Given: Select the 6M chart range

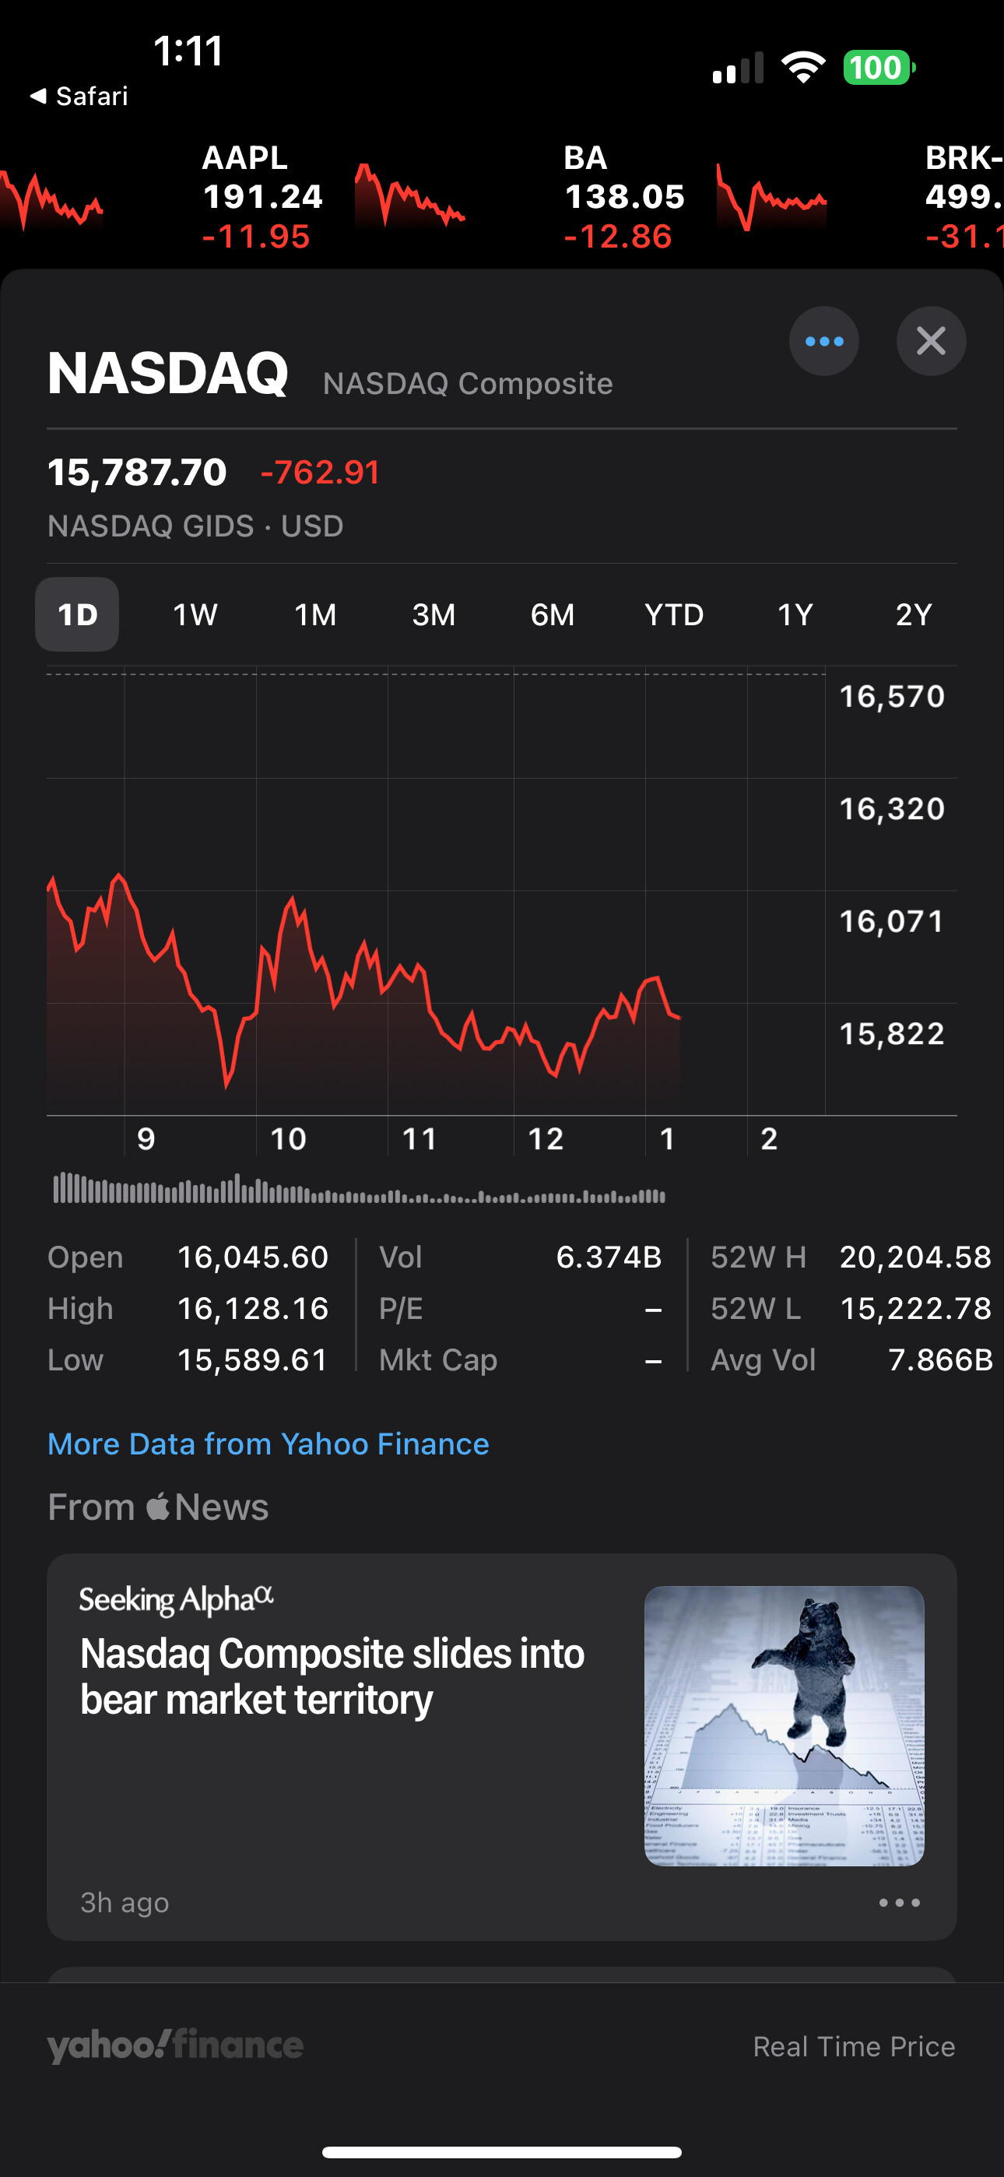Looking at the screenshot, I should coord(552,614).
